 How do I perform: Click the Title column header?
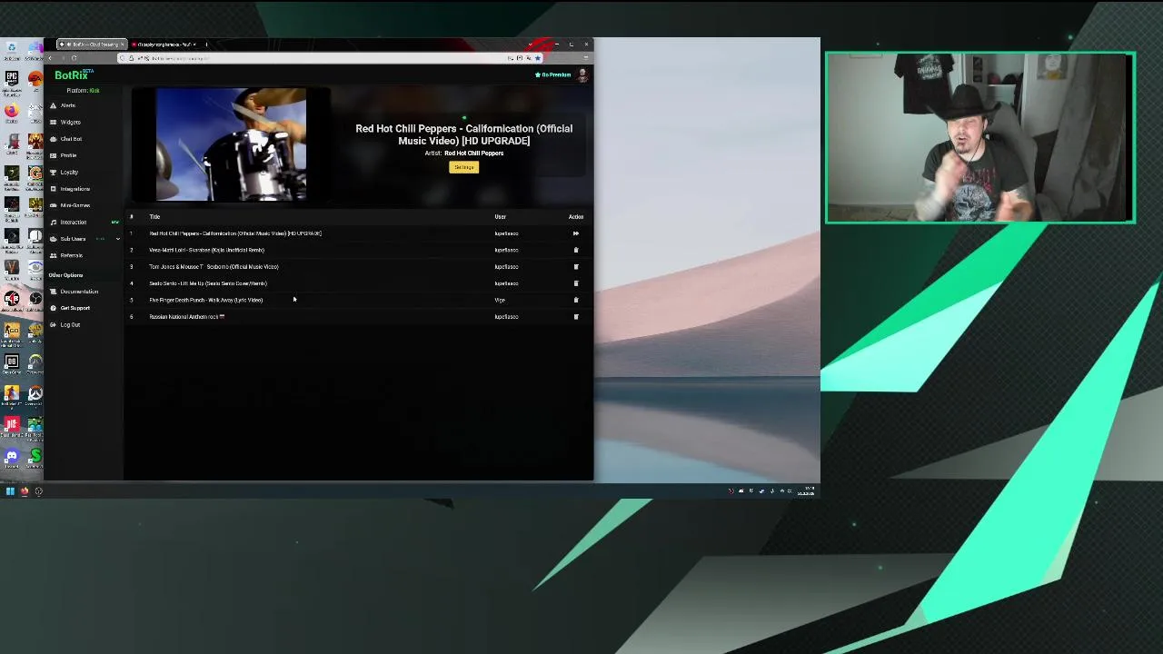(x=154, y=217)
